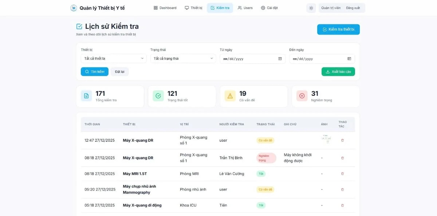Open the Tất cả thiết bị dropdown
Viewport: 437px width, 216px height.
tap(113, 58)
